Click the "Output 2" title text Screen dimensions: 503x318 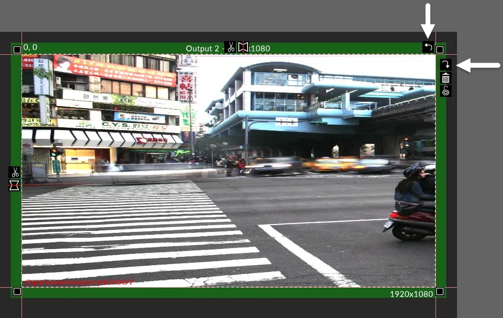click(203, 48)
